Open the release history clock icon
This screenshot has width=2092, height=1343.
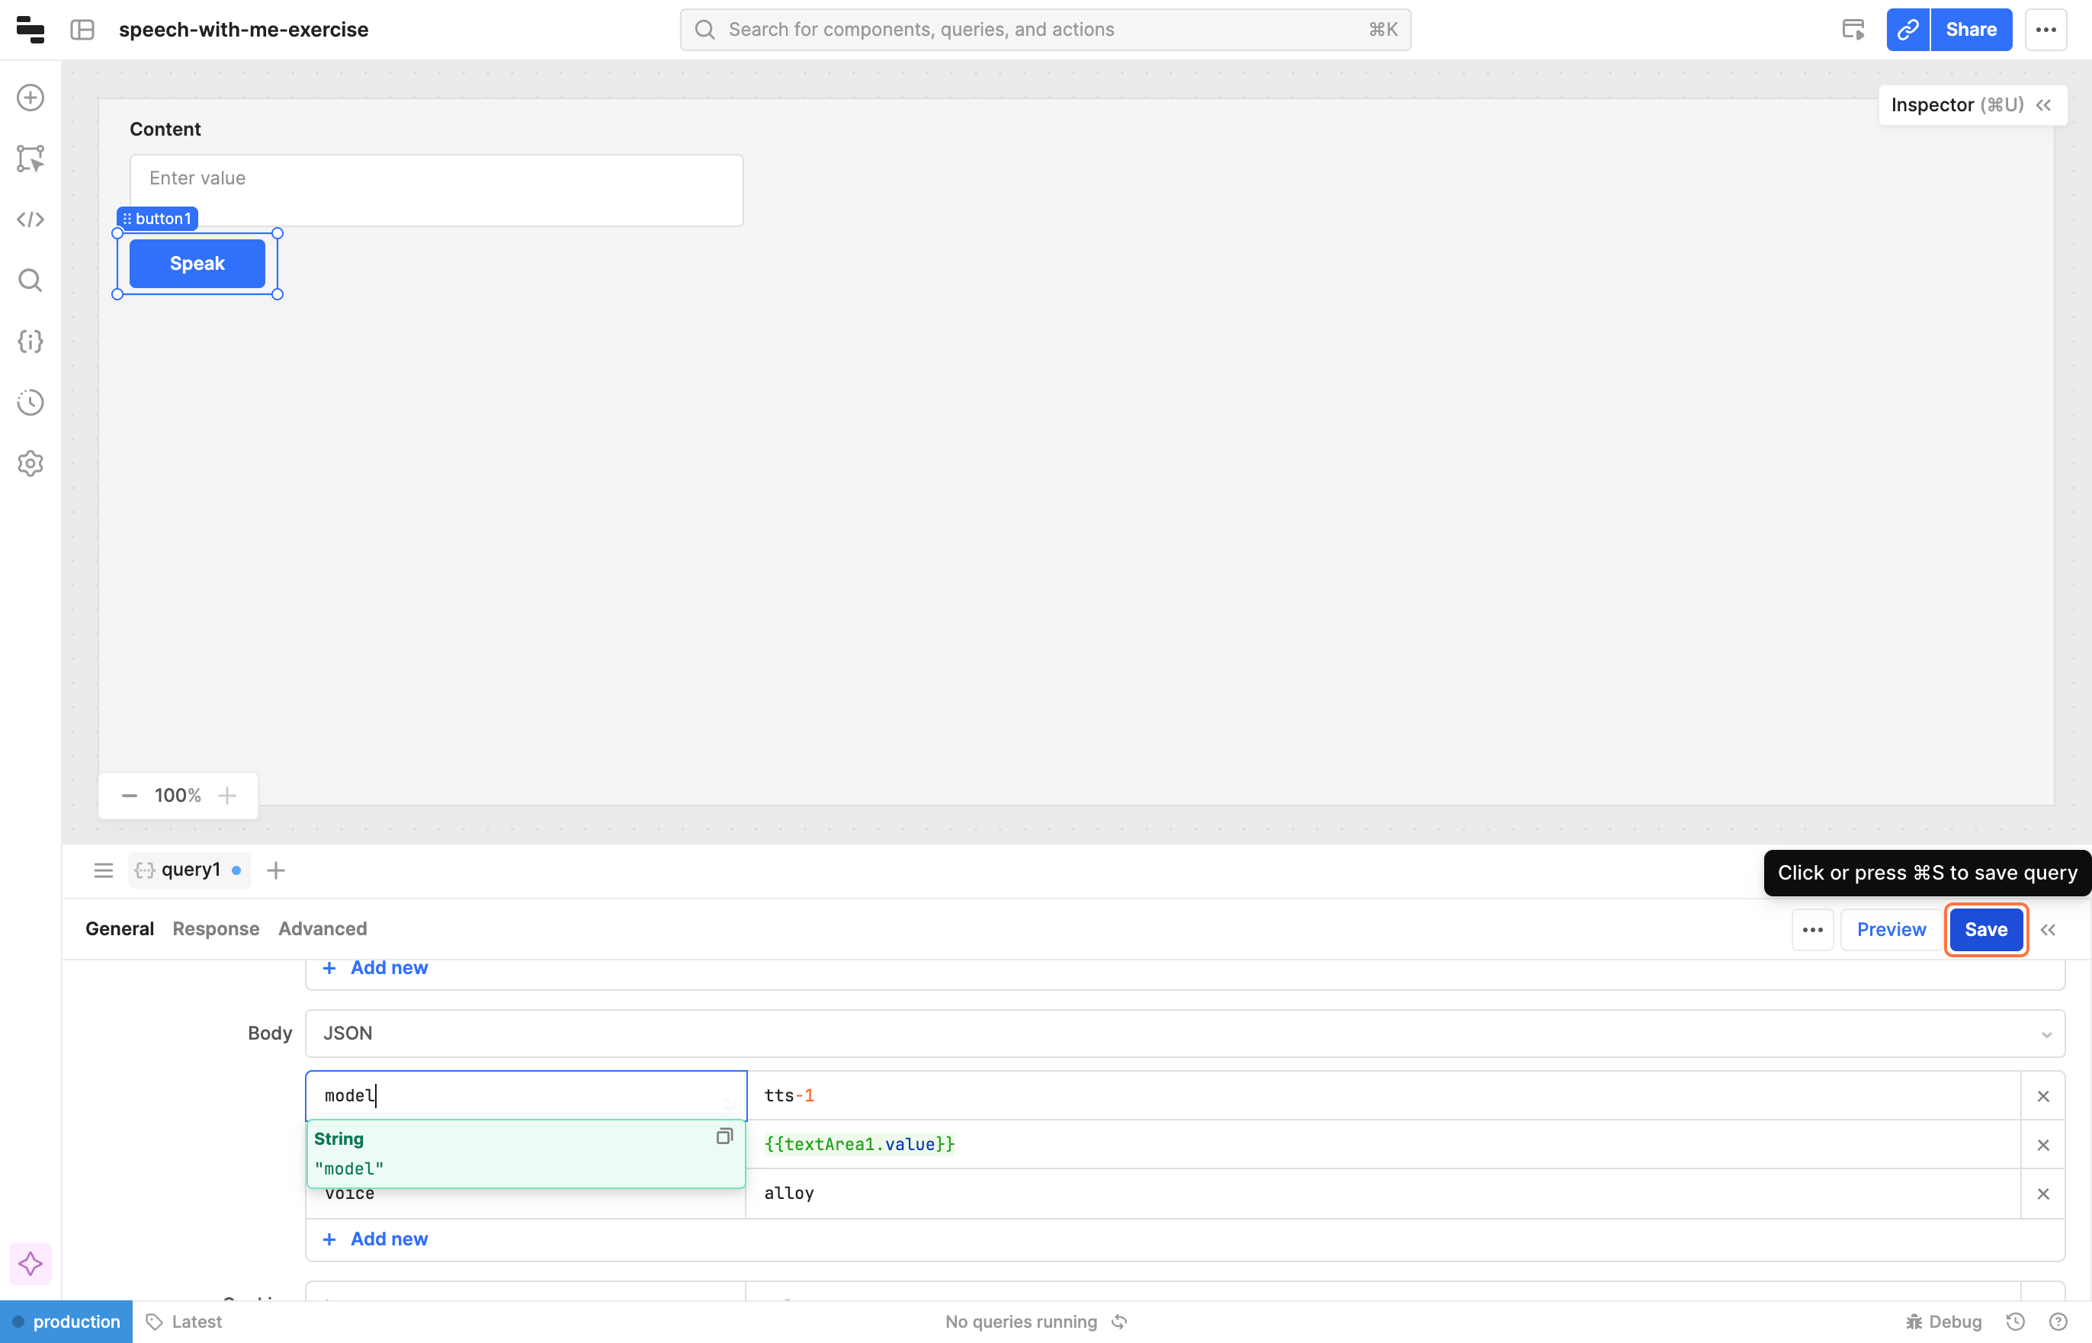(x=30, y=402)
